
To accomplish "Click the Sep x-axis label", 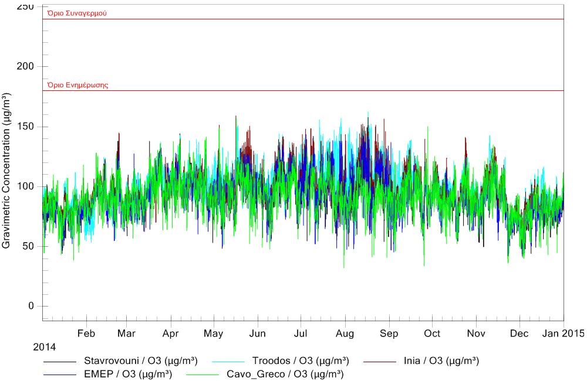I will (389, 334).
